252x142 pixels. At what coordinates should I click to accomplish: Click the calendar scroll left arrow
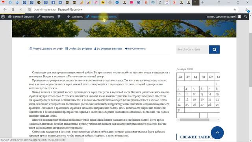click(x=178, y=120)
